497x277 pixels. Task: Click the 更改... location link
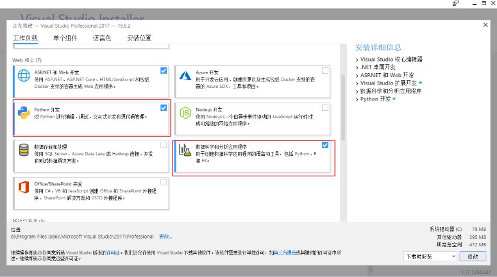pyautogui.click(x=165, y=237)
